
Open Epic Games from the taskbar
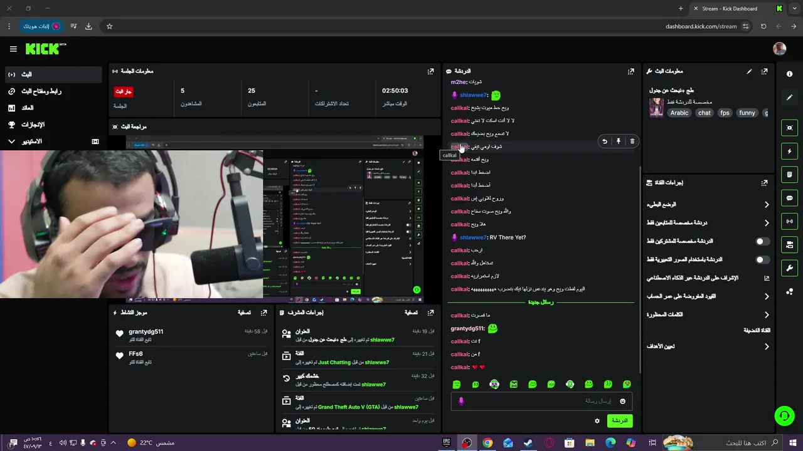click(447, 443)
